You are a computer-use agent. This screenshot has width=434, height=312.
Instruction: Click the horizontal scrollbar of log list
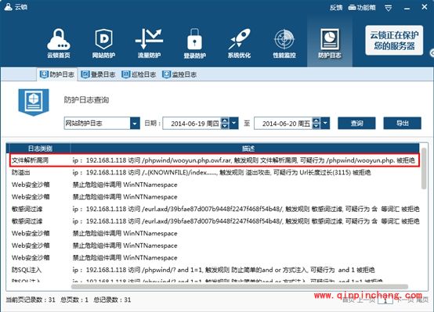point(240,286)
